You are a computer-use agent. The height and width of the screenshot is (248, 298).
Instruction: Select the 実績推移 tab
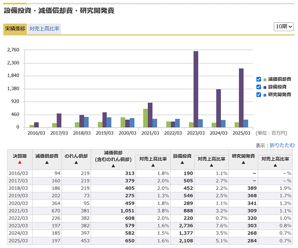coord(15,29)
